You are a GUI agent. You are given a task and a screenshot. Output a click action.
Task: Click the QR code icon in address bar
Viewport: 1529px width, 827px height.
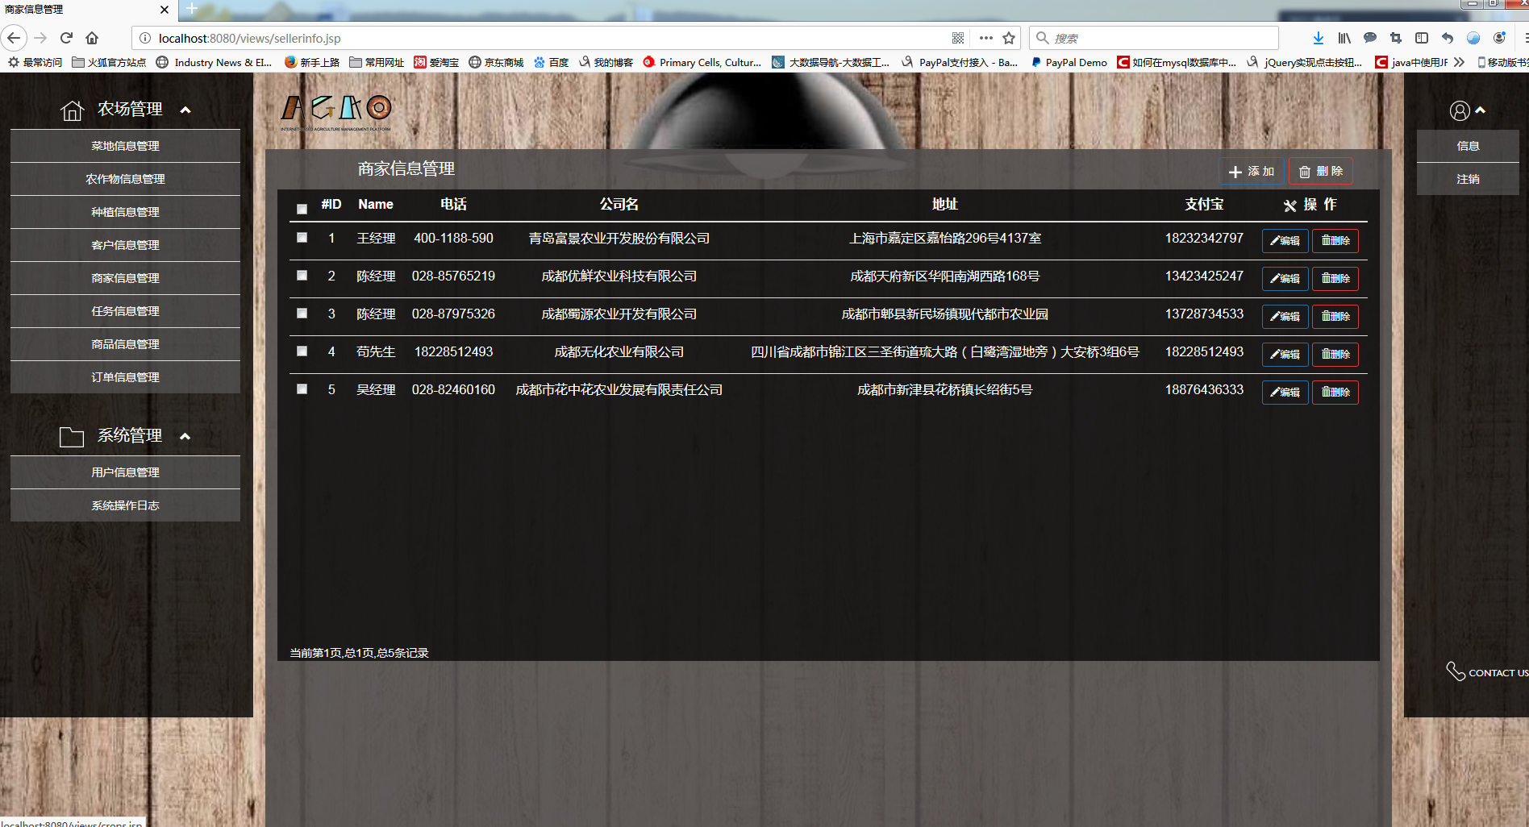point(958,38)
